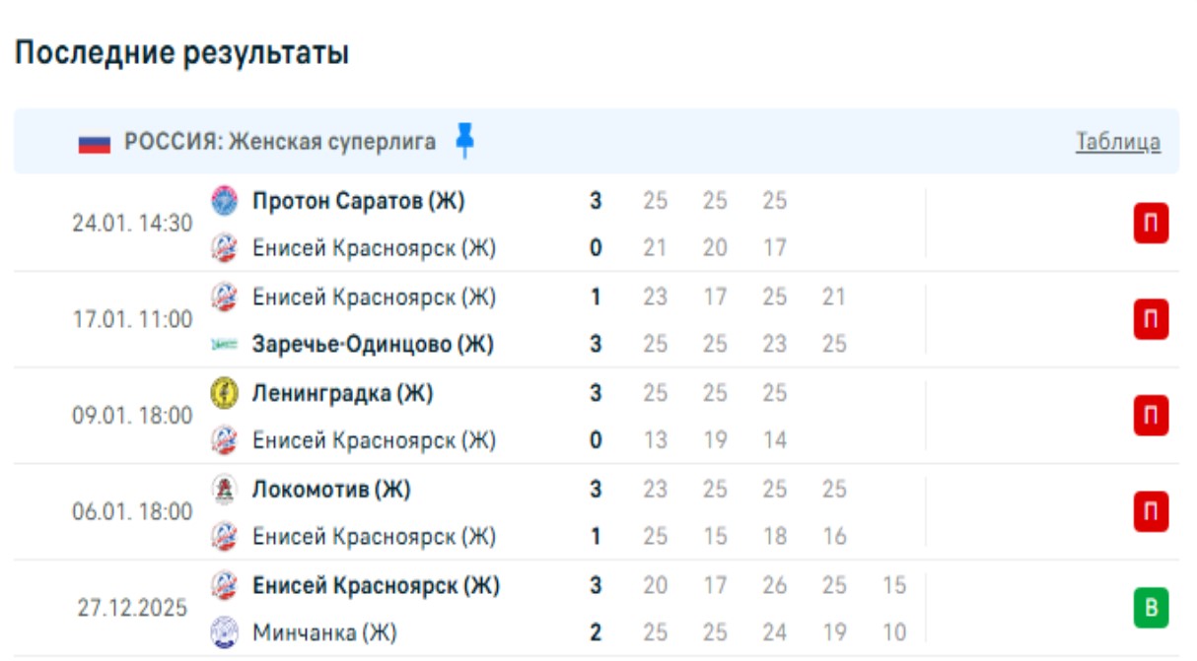Open РОССИЯ: Женская суперлига league page
The height and width of the screenshot is (661, 1197).
pyautogui.click(x=280, y=142)
